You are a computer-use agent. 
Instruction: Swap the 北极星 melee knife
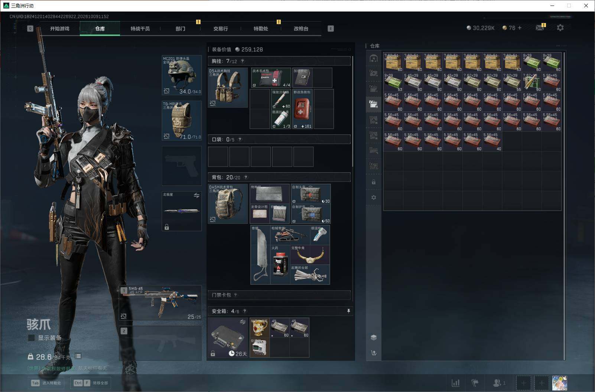click(196, 195)
